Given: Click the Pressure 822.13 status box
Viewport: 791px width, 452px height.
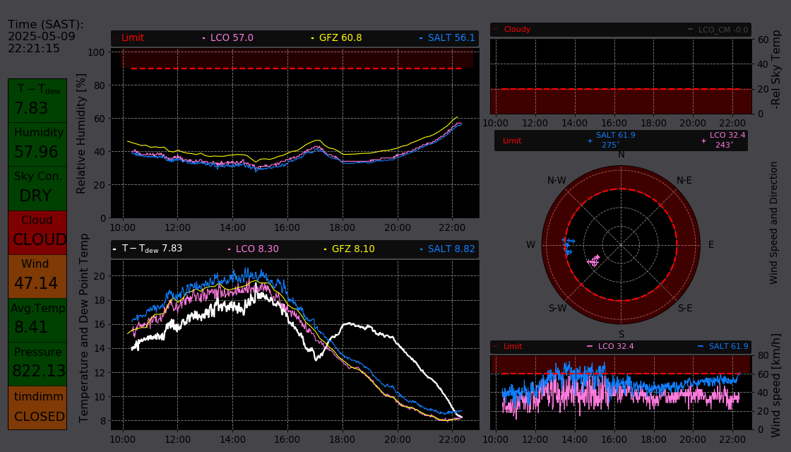Looking at the screenshot, I should tap(37, 364).
